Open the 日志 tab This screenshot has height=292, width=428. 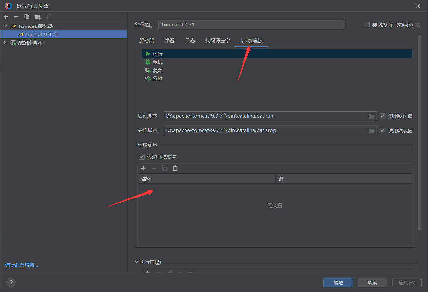coord(190,41)
